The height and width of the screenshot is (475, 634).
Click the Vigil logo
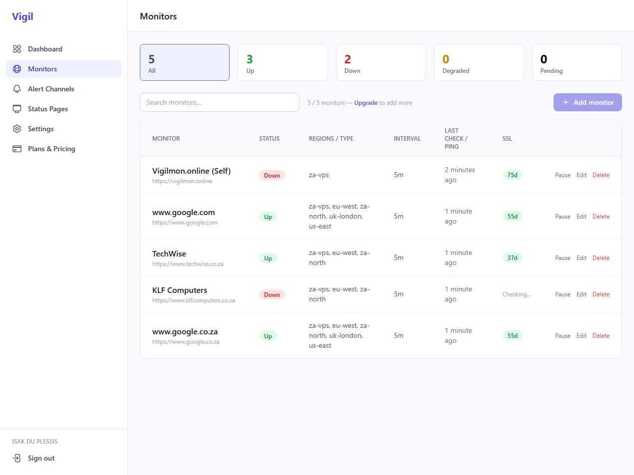pyautogui.click(x=22, y=16)
